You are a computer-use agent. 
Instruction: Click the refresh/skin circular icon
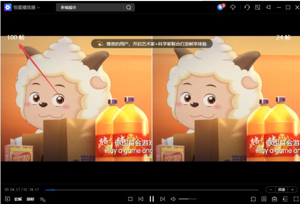coord(247,8)
